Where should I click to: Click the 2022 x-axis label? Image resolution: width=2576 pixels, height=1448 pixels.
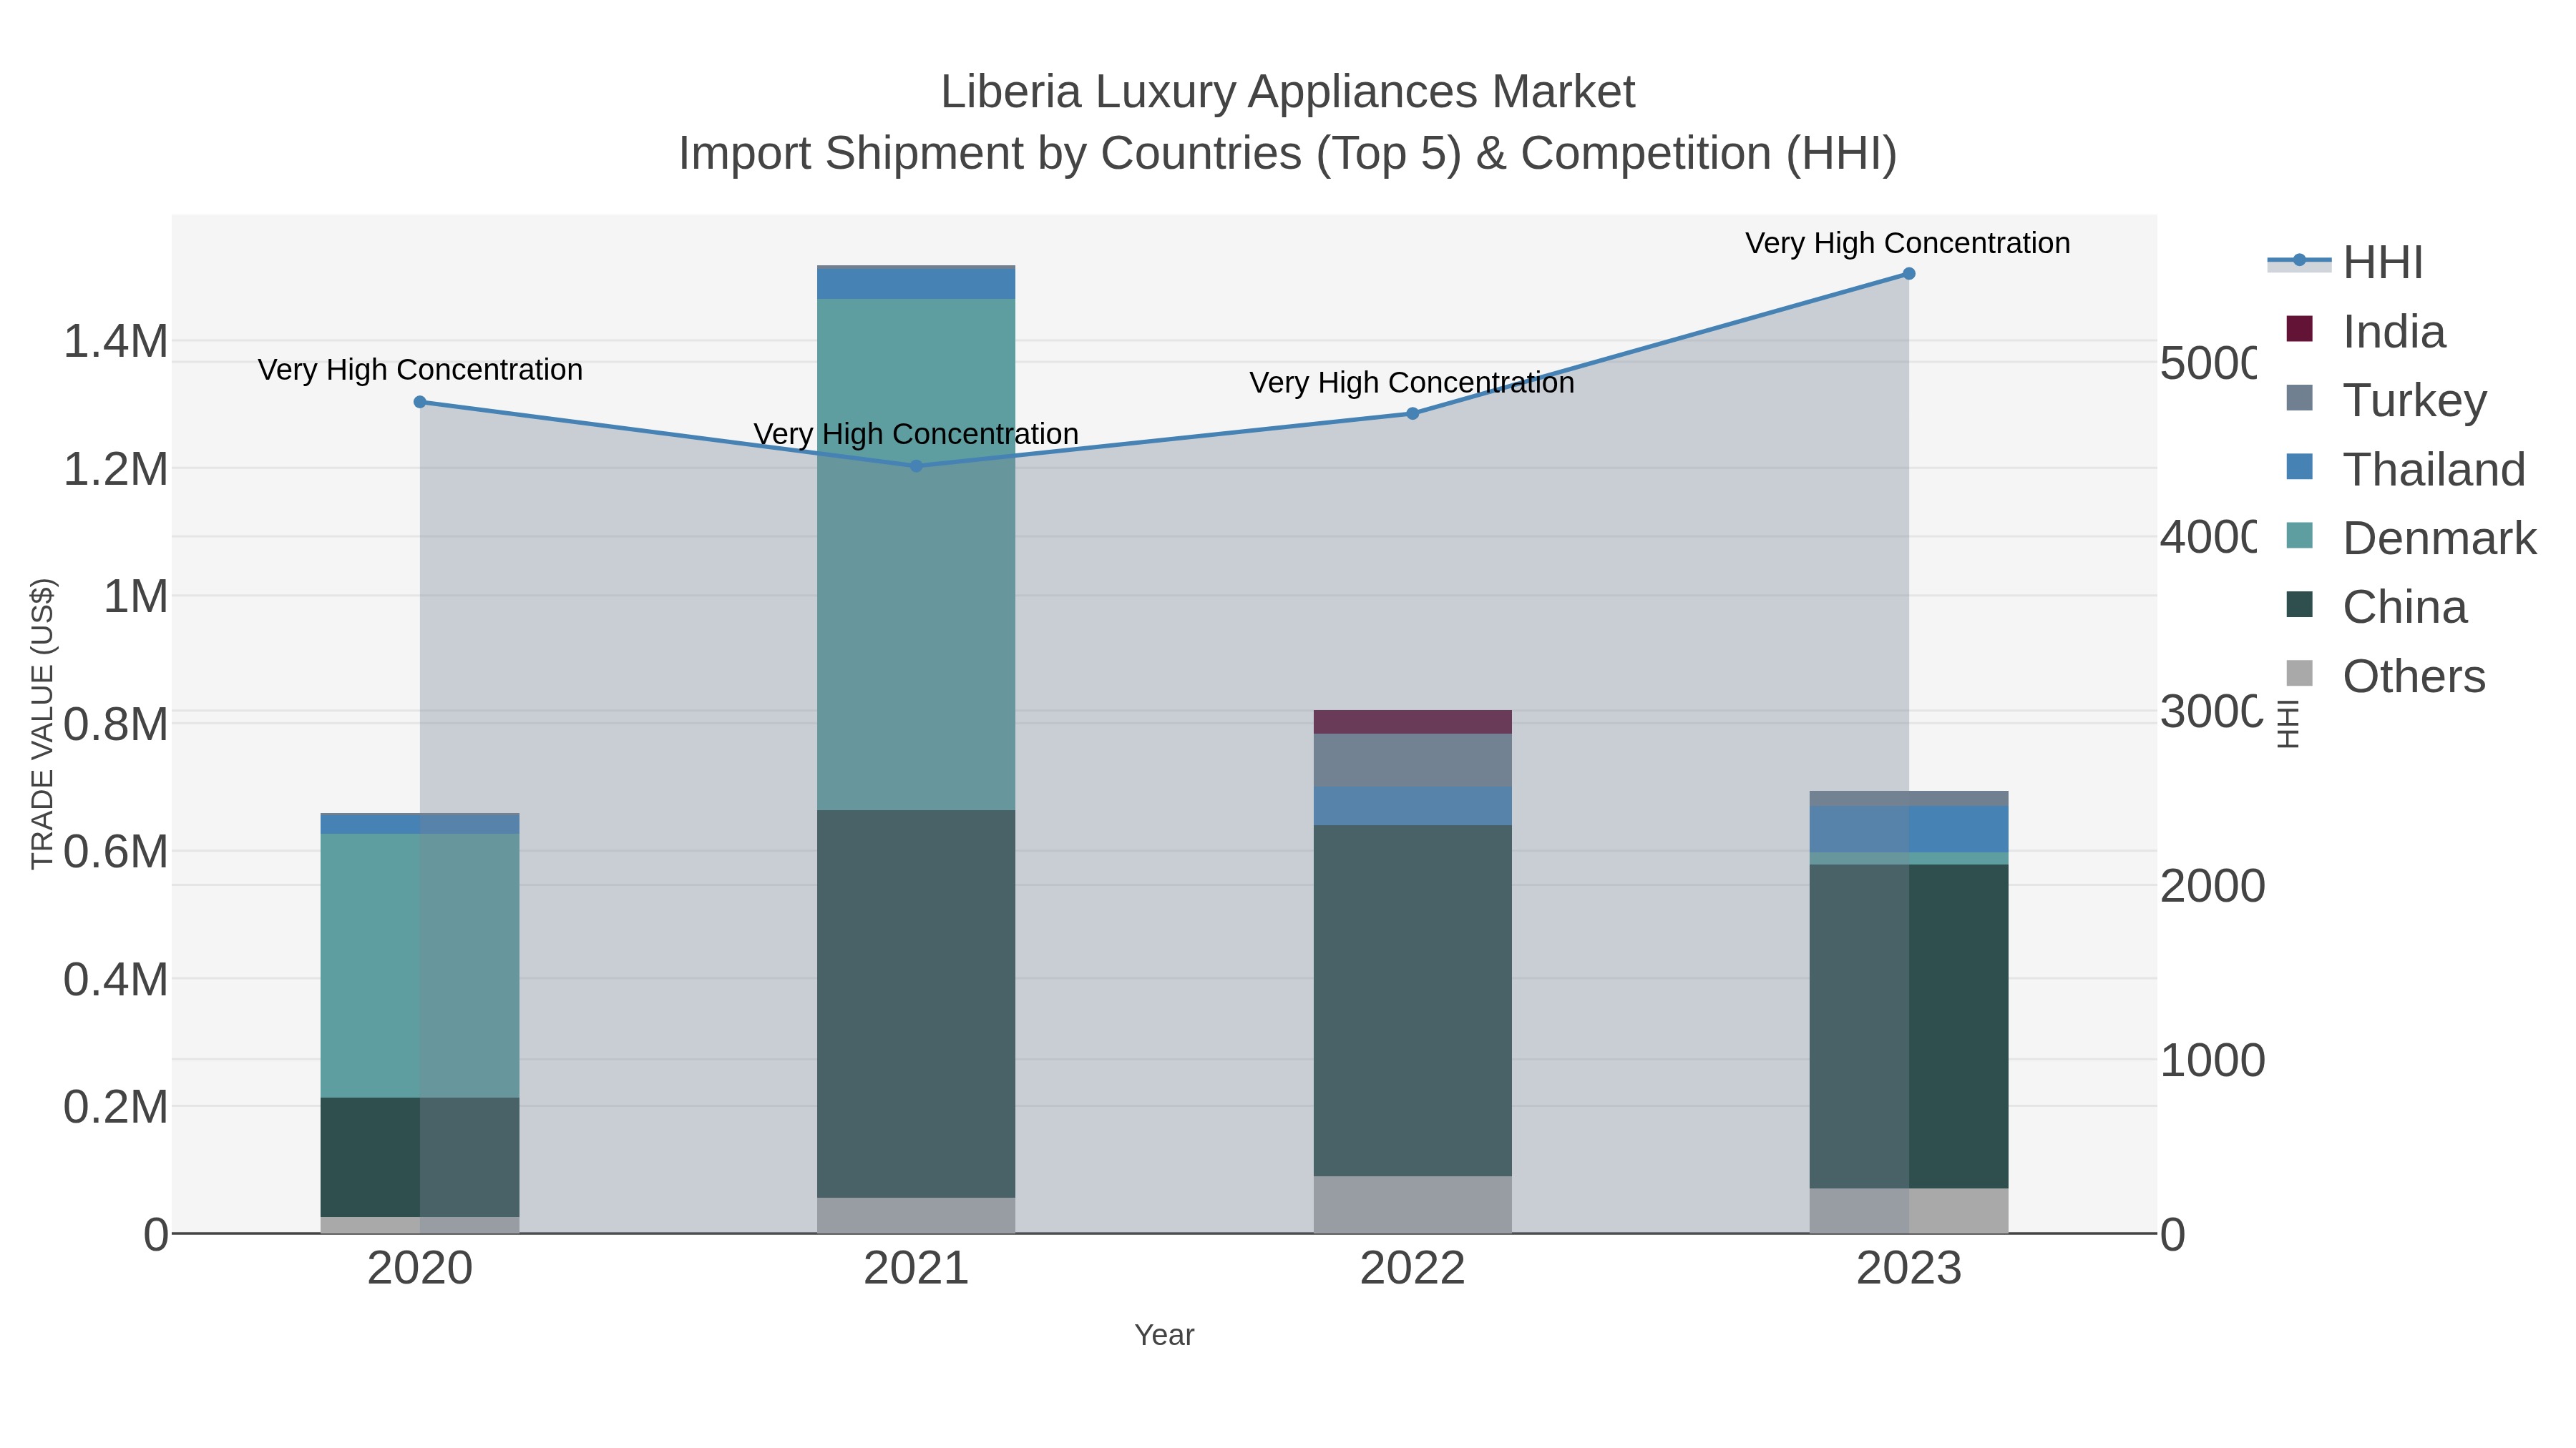pyautogui.click(x=1413, y=1269)
